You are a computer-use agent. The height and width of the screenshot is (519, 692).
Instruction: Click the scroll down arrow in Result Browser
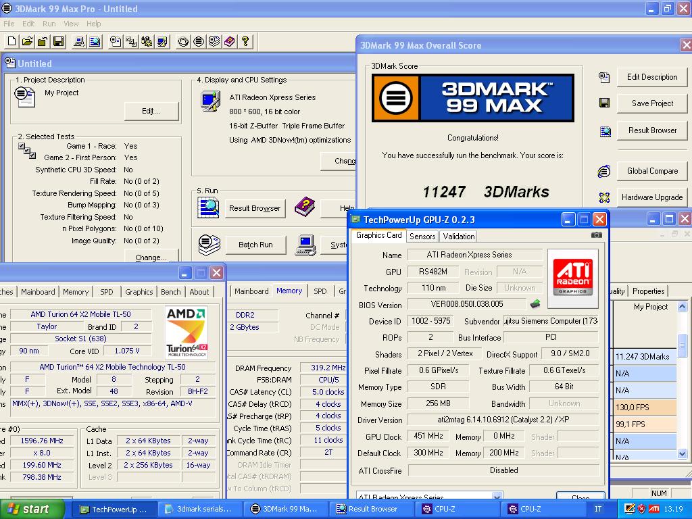682,453
